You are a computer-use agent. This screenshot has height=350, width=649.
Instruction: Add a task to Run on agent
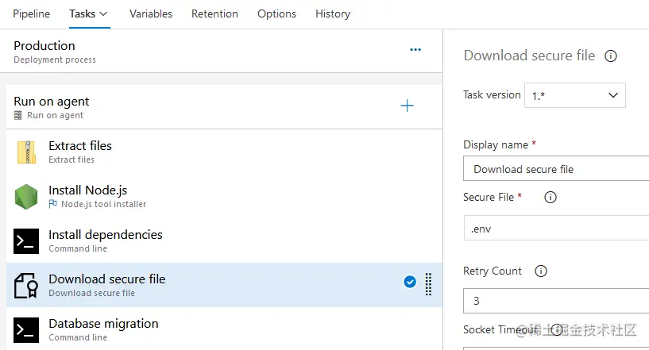tap(407, 106)
